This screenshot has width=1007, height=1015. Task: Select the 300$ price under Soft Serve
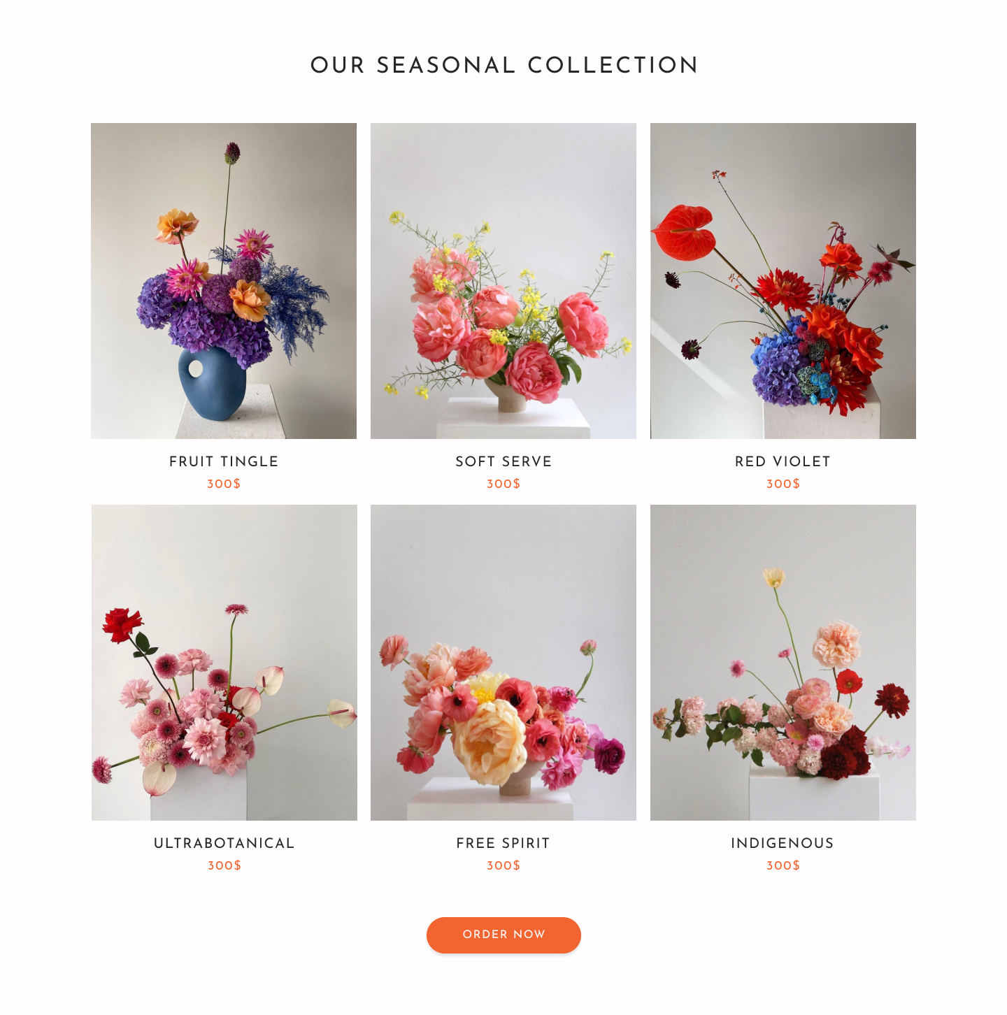[x=503, y=484]
